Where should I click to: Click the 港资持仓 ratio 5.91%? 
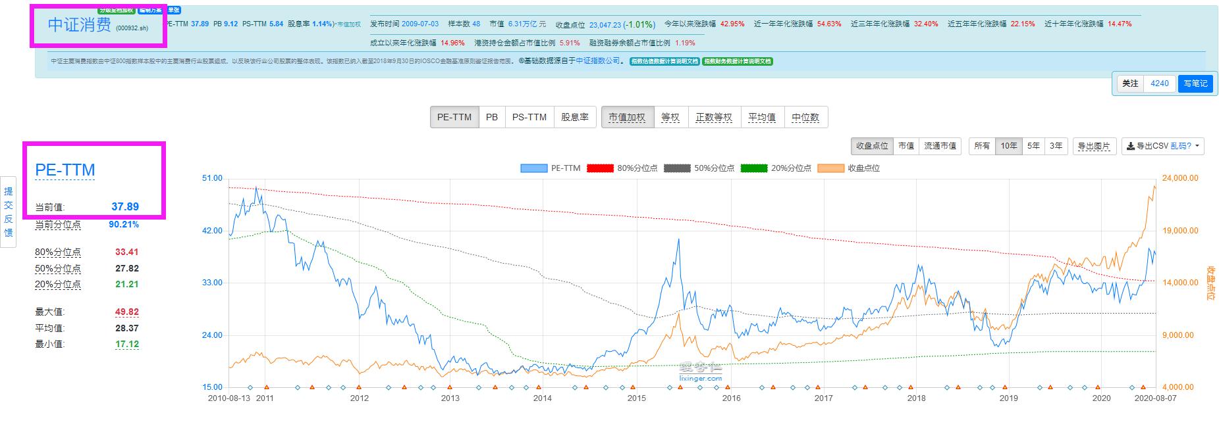pyautogui.click(x=570, y=43)
